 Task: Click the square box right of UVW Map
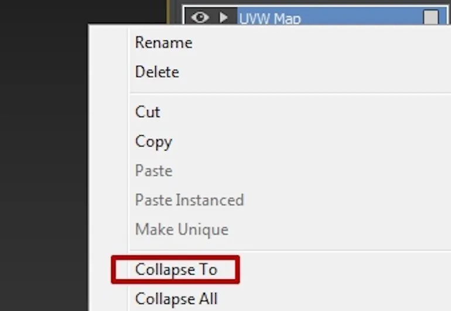[430, 18]
